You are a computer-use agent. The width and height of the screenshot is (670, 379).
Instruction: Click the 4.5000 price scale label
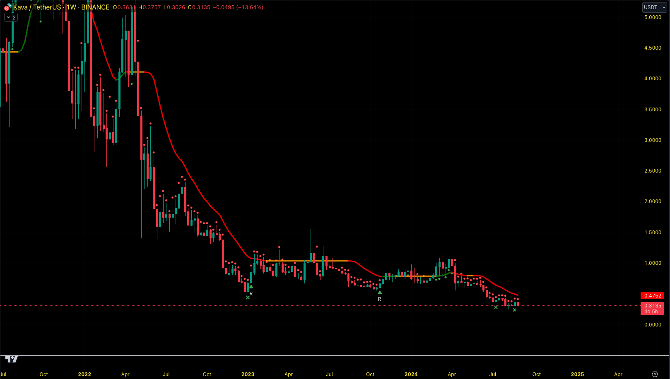(653, 48)
